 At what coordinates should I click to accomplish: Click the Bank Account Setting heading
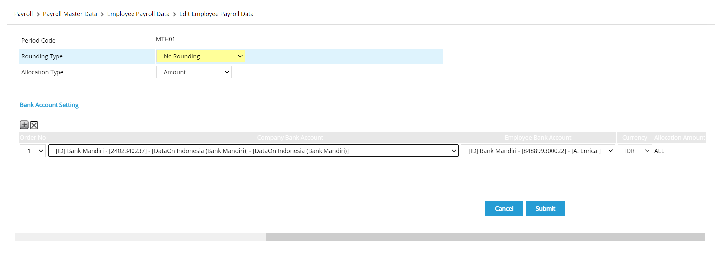(49, 105)
